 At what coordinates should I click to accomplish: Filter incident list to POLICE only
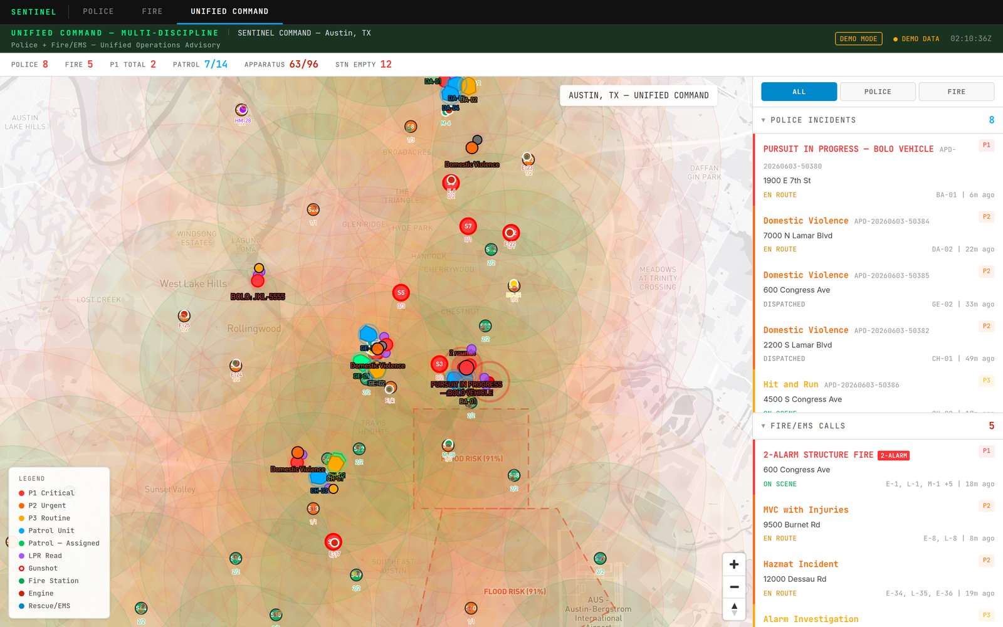(x=878, y=92)
